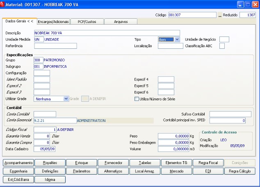Image resolution: width=260 pixels, height=187 pixels.
Task: Click the Grupo code field
Action: click(38, 60)
